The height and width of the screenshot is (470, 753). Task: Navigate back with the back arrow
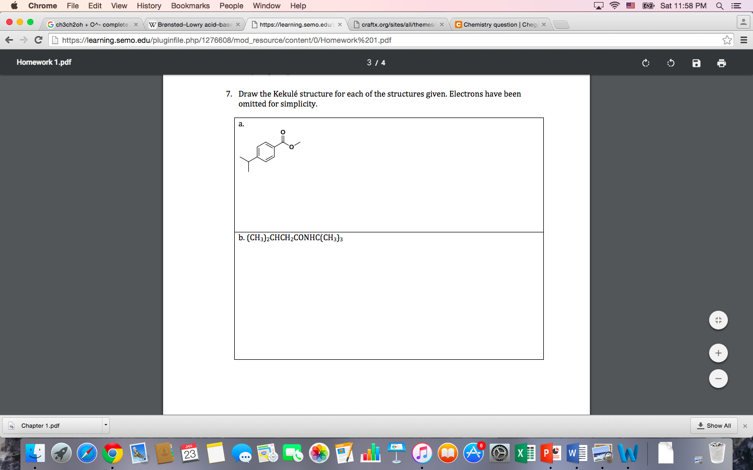(x=9, y=40)
